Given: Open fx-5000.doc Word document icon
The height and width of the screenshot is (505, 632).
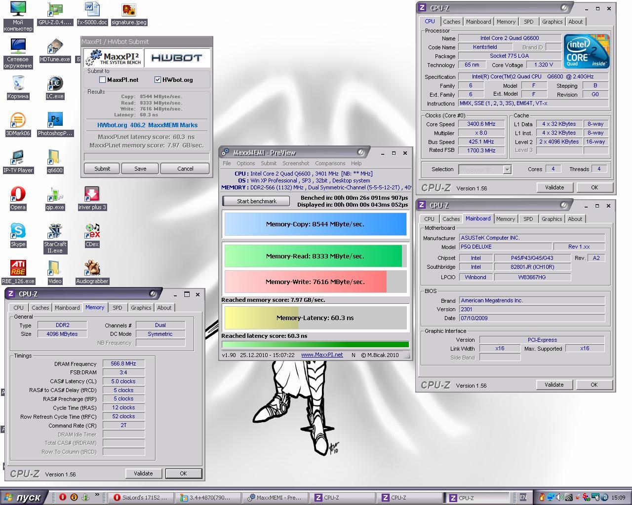Looking at the screenshot, I should [x=92, y=13].
